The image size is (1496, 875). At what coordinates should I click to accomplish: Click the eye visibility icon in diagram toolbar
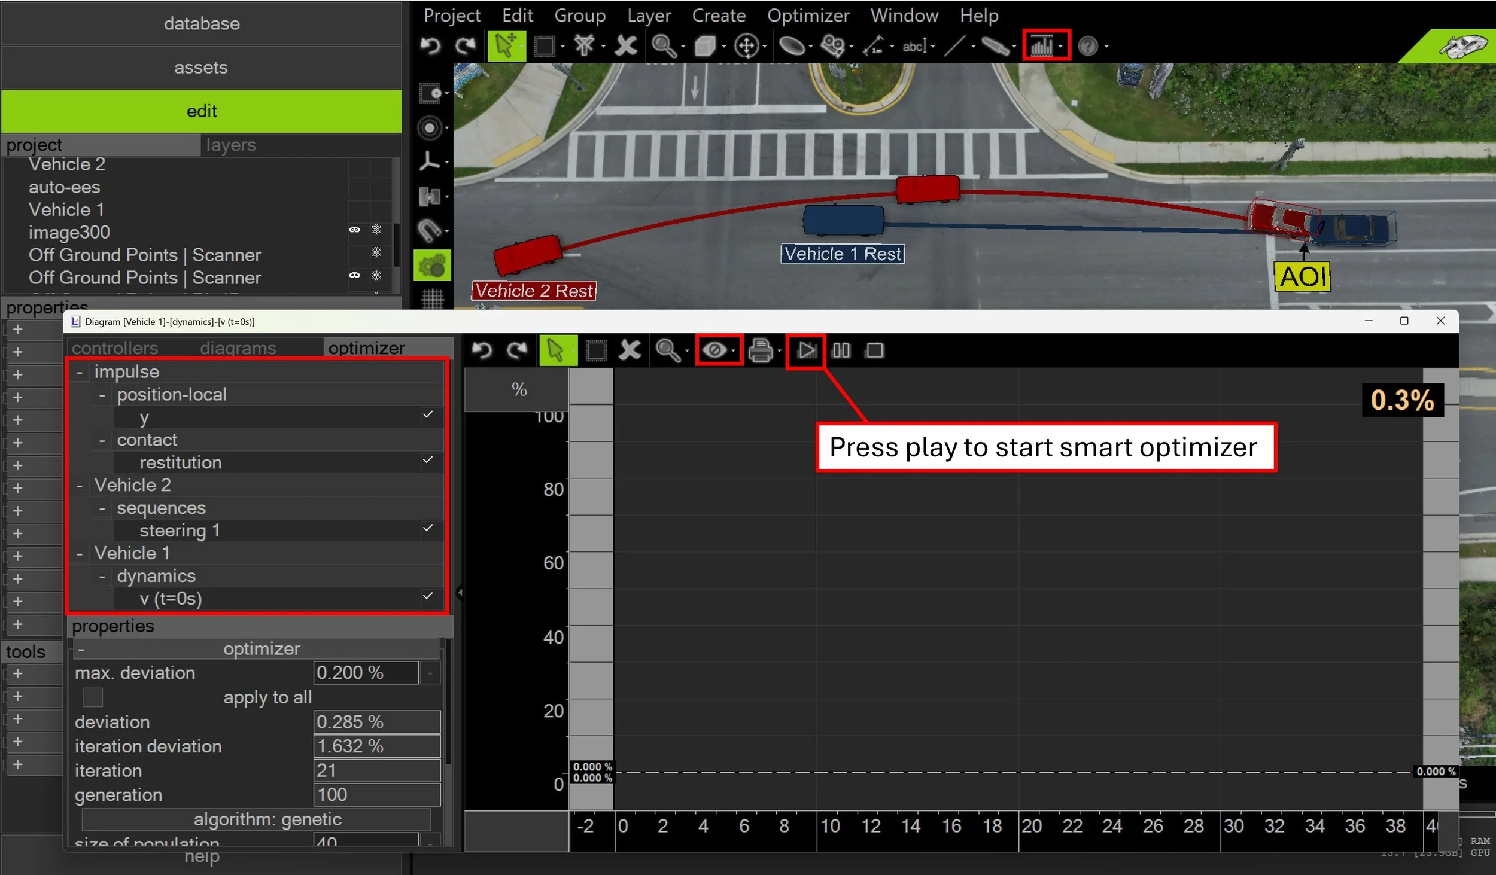point(714,350)
